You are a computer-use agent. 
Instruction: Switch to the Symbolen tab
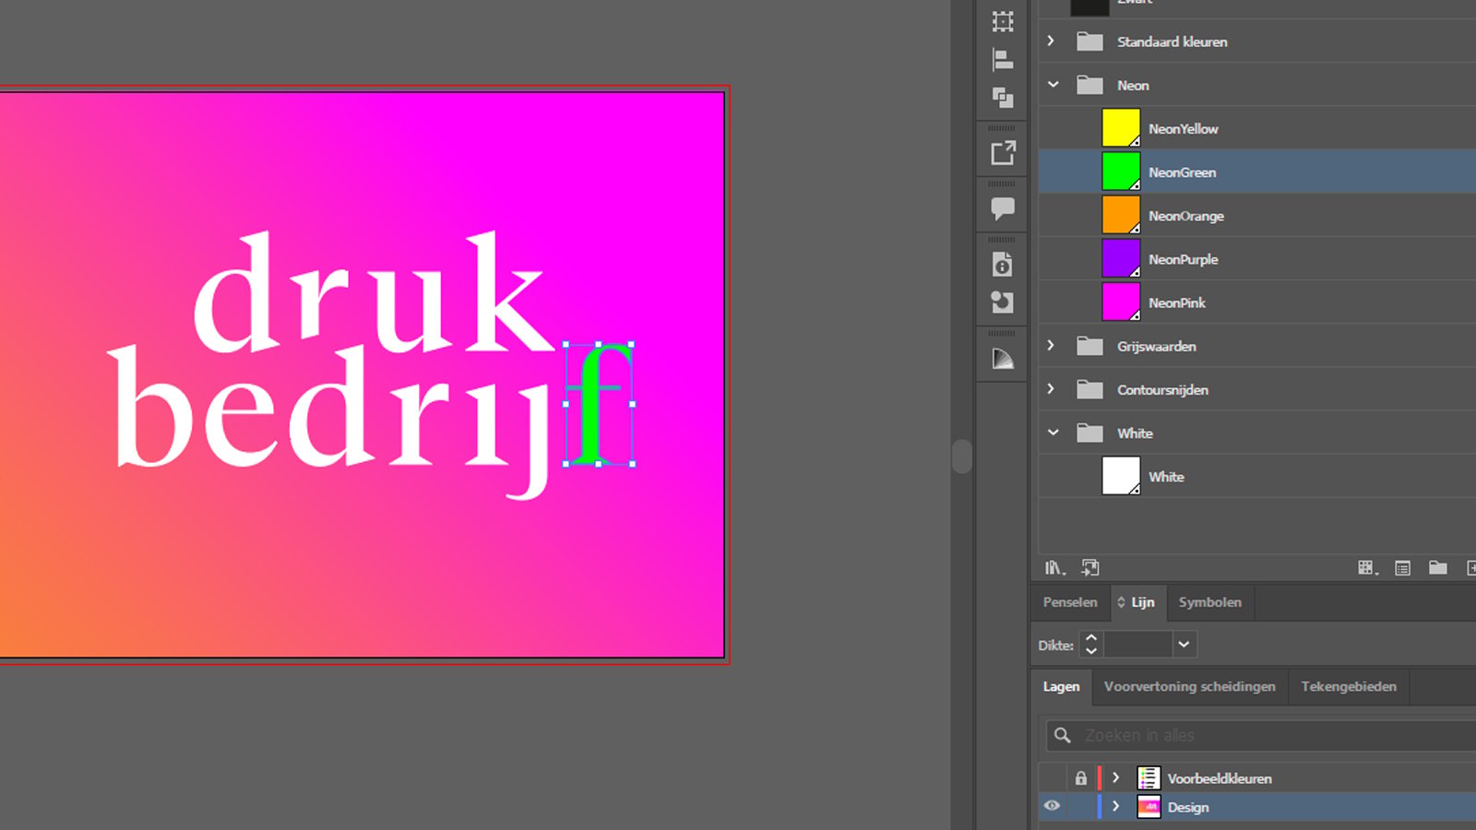click(1209, 602)
